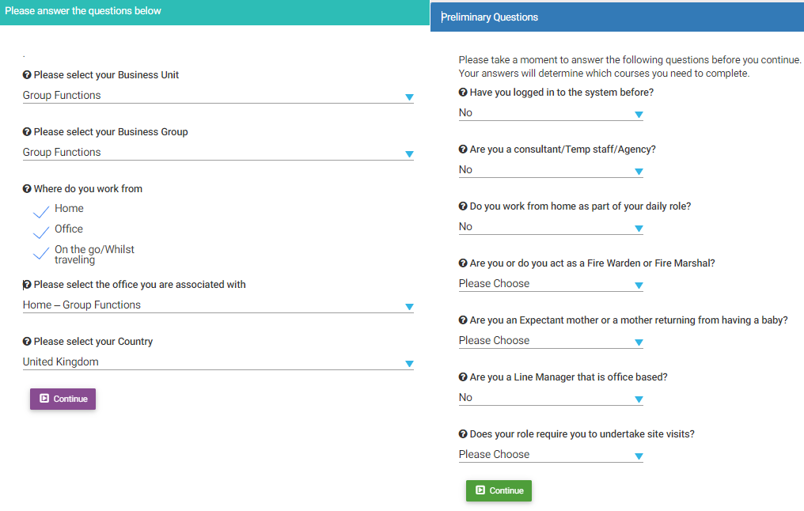
Task: Click the Office option label text
Action: pos(69,229)
